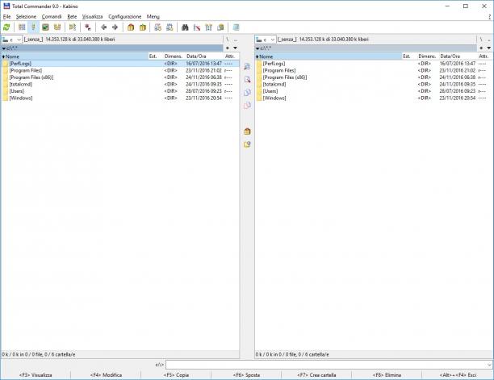Go forward with the right arrow icon
The height and width of the screenshot is (380, 494).
tap(115, 27)
